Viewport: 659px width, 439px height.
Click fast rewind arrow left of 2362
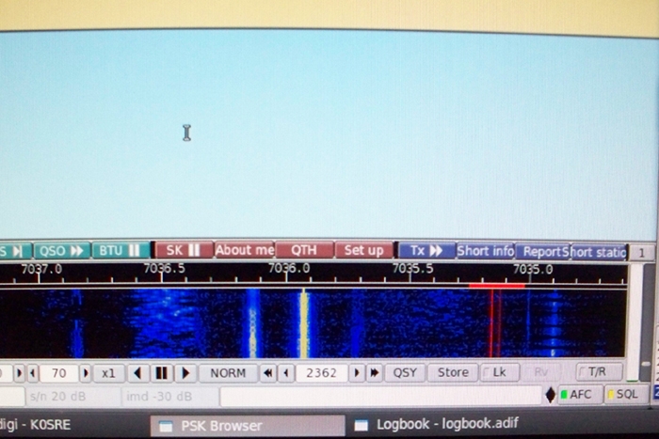(268, 373)
